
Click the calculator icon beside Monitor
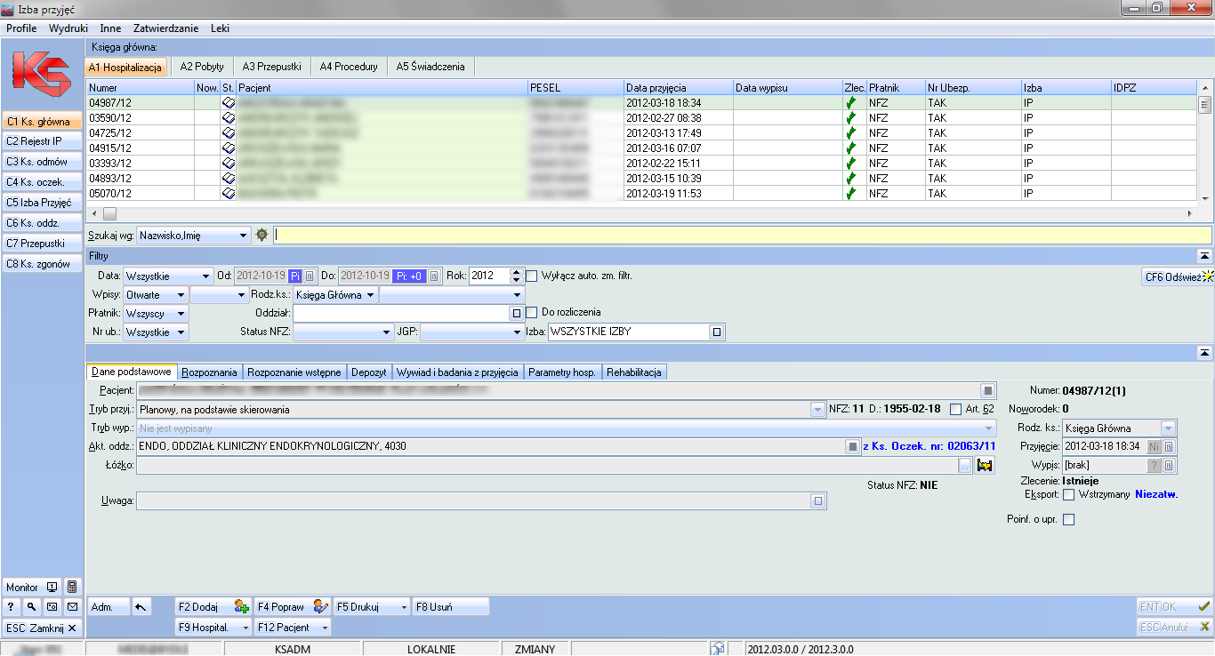(72, 588)
